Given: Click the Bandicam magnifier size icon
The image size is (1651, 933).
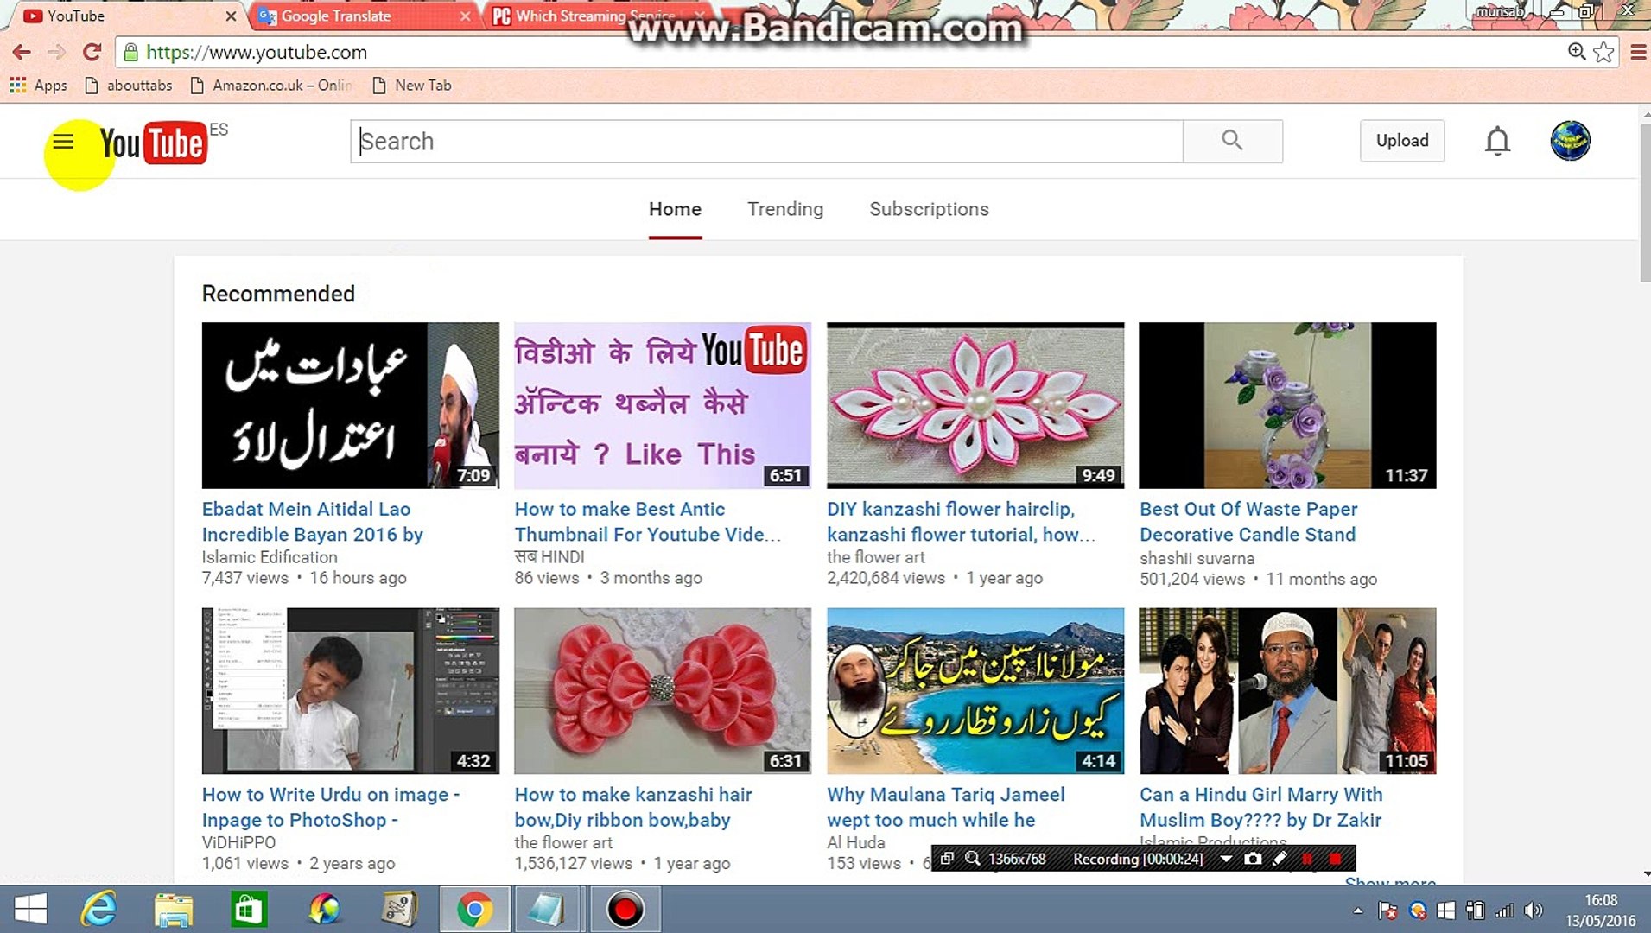Looking at the screenshot, I should tap(973, 859).
